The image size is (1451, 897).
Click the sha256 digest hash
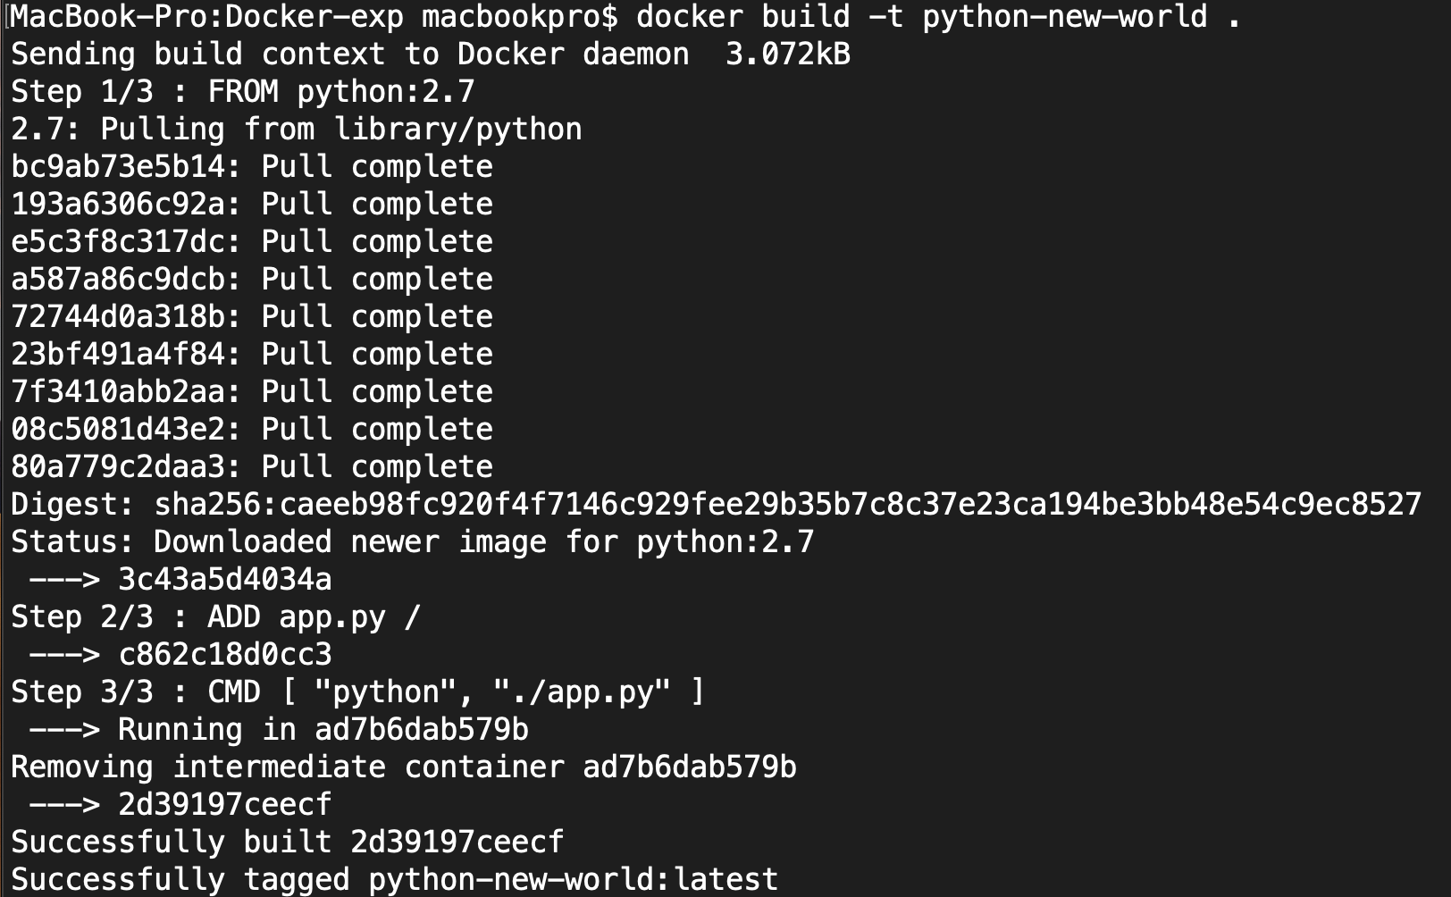tap(786, 505)
